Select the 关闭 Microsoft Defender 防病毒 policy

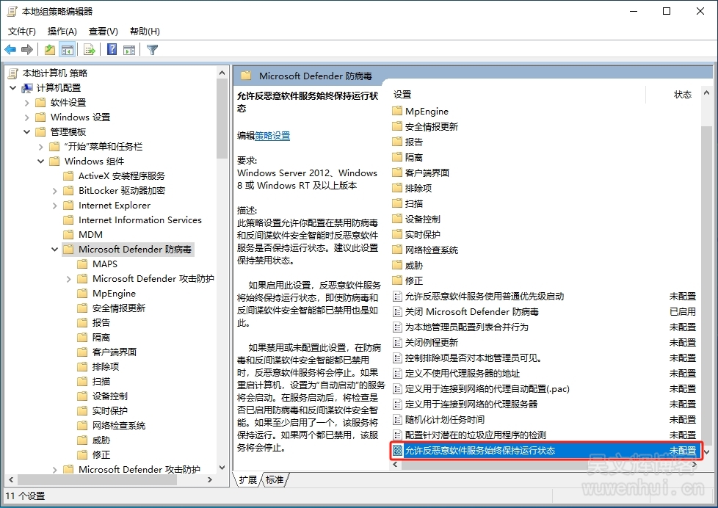point(471,312)
